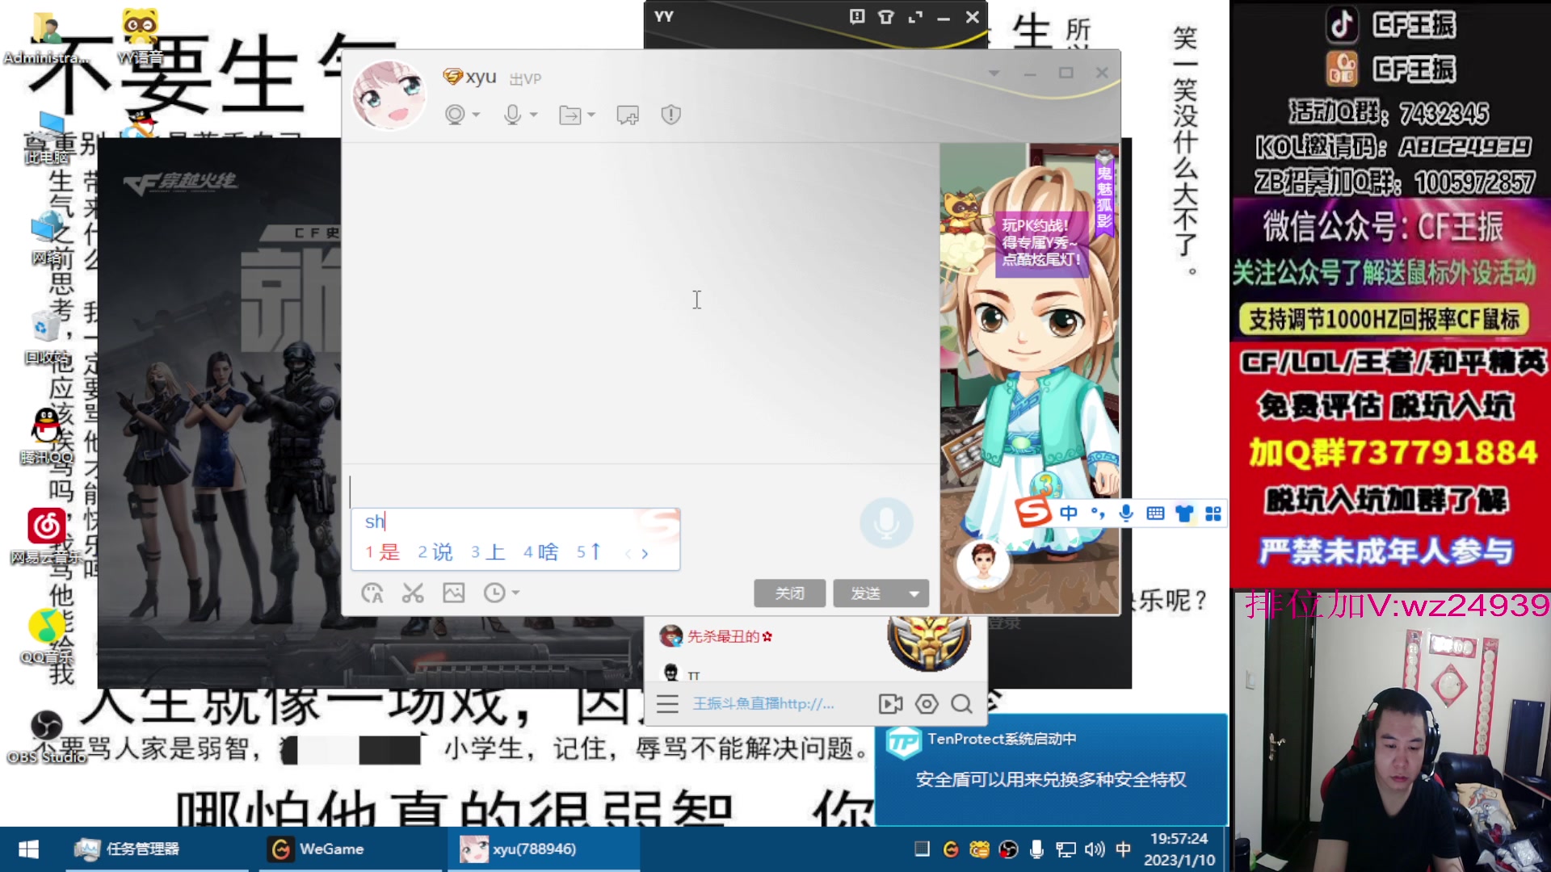1551x872 pixels.
Task: Click the report shield icon
Action: click(670, 115)
